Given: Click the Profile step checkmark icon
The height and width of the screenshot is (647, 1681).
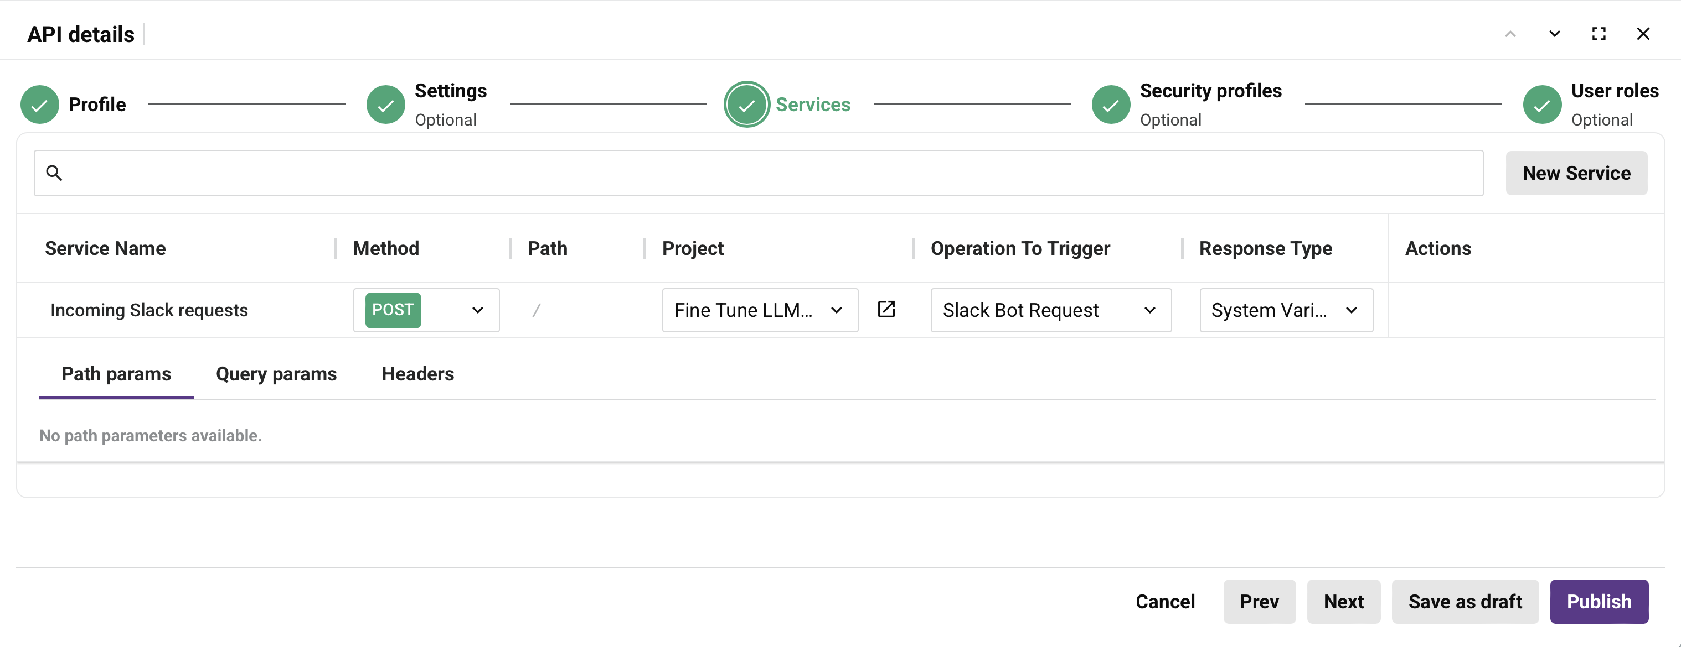Looking at the screenshot, I should click(x=39, y=105).
